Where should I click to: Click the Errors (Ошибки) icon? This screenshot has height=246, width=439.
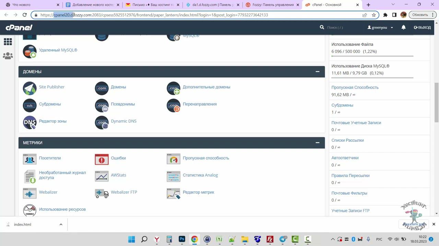[102, 159]
